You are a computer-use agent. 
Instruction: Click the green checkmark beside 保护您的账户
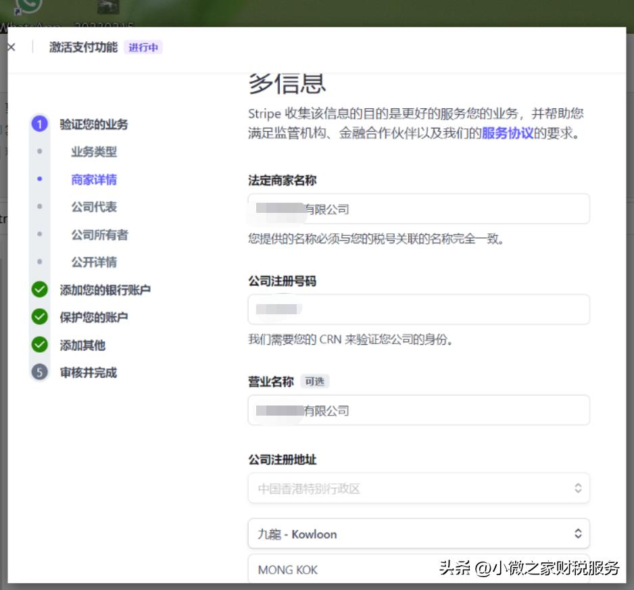(41, 316)
